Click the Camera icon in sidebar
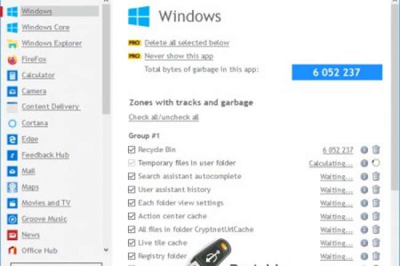Viewport: 400px width, 266px height. click(12, 92)
